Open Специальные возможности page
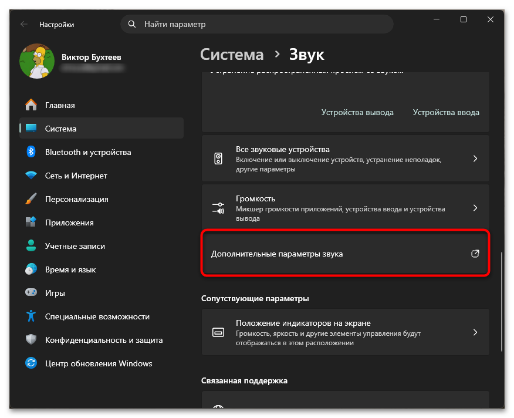This screenshot has width=514, height=418. tap(102, 316)
